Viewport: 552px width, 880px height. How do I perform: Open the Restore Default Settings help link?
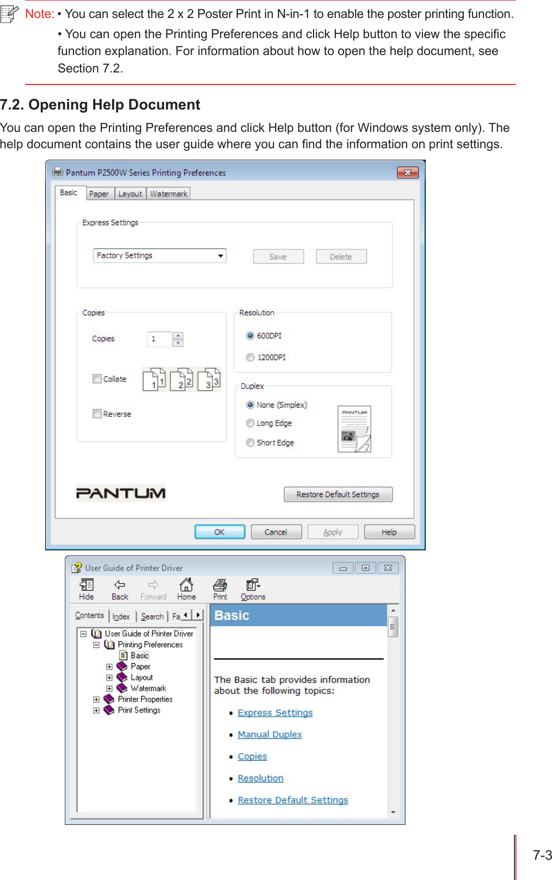click(293, 800)
